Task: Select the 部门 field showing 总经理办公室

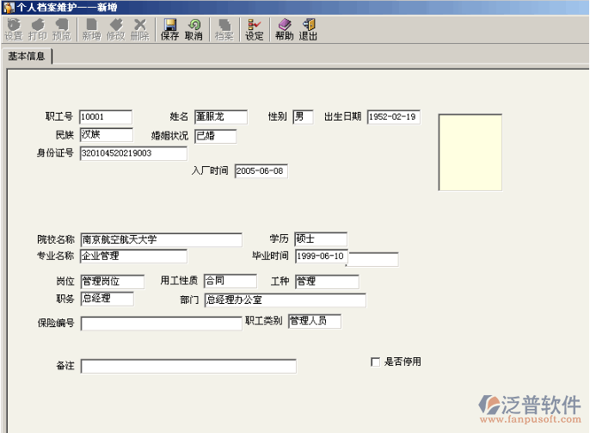Action: point(284,300)
